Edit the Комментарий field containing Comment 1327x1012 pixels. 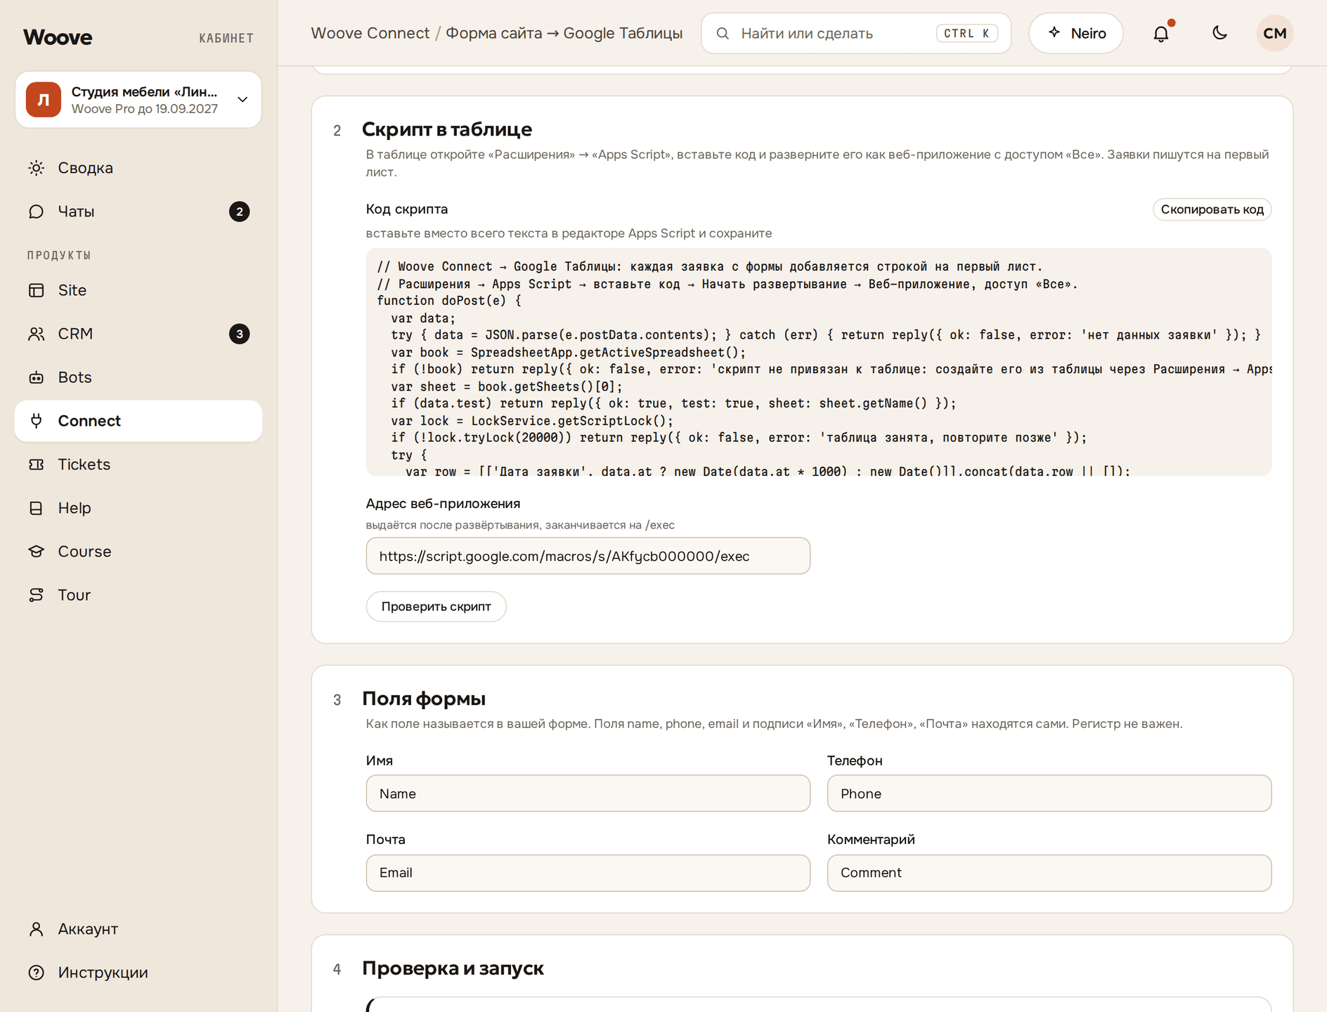click(1049, 873)
